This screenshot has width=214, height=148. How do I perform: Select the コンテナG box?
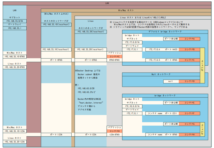[x=189, y=124]
